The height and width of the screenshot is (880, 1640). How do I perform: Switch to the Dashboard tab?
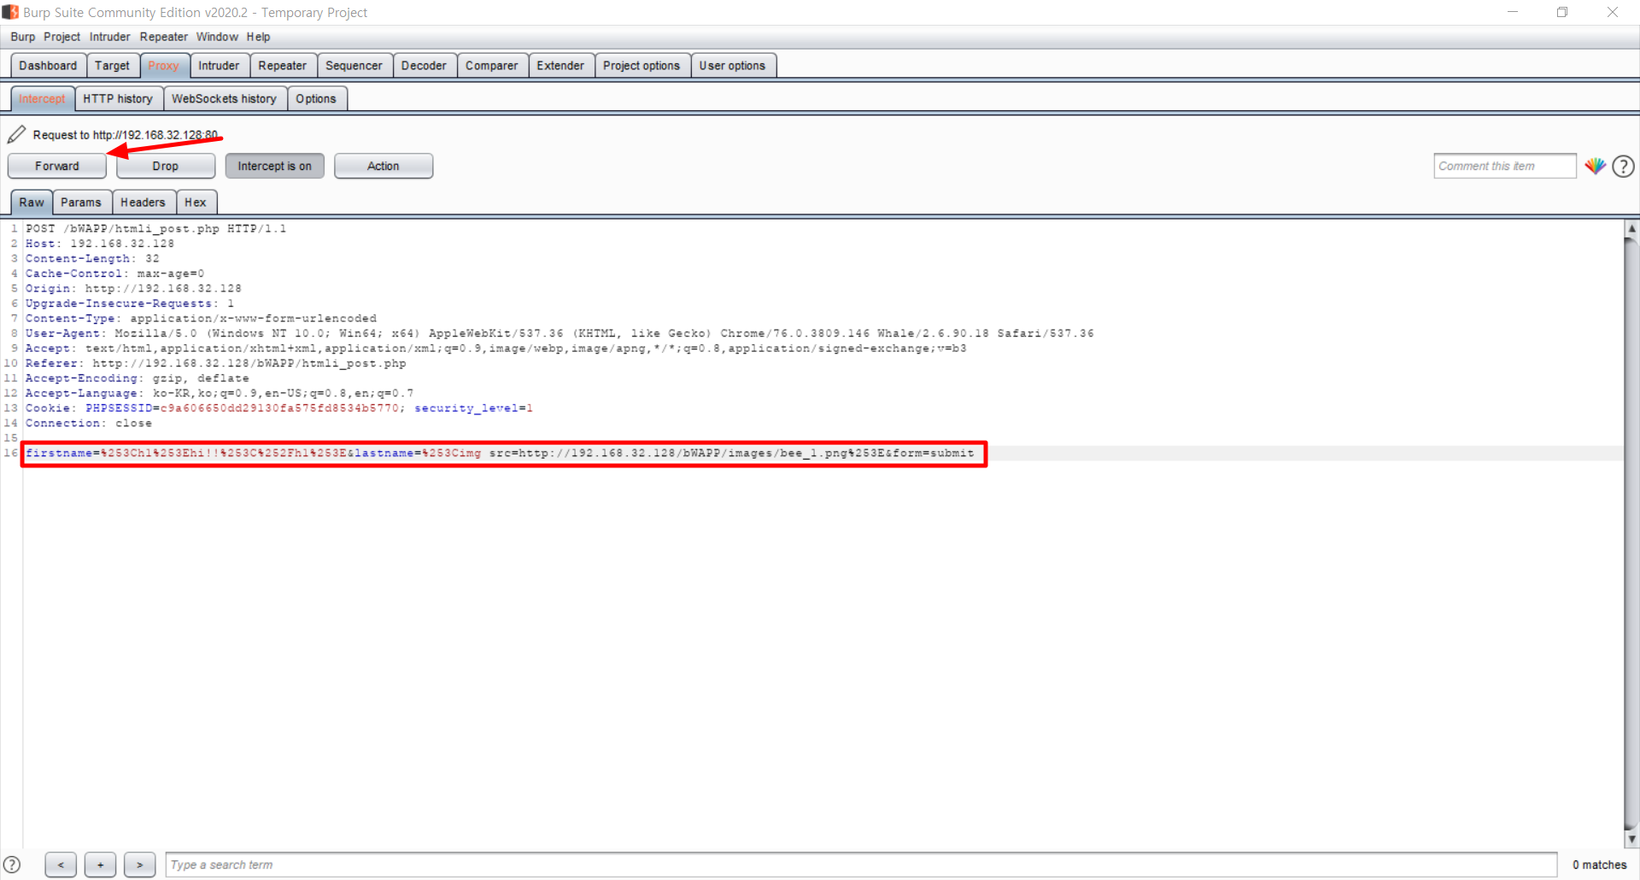point(48,66)
